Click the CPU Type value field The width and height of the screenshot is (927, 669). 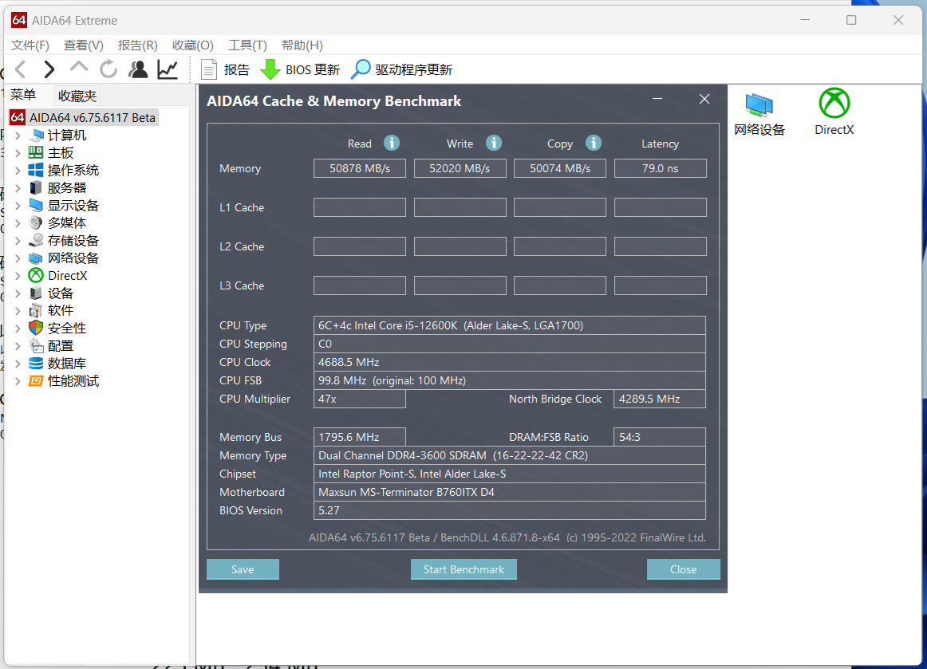tap(510, 325)
